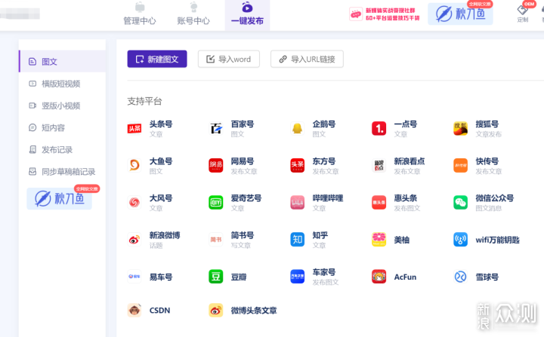This screenshot has height=337, width=544.
Task: Click the 新浪看点 platform icon
Action: (x=379, y=165)
